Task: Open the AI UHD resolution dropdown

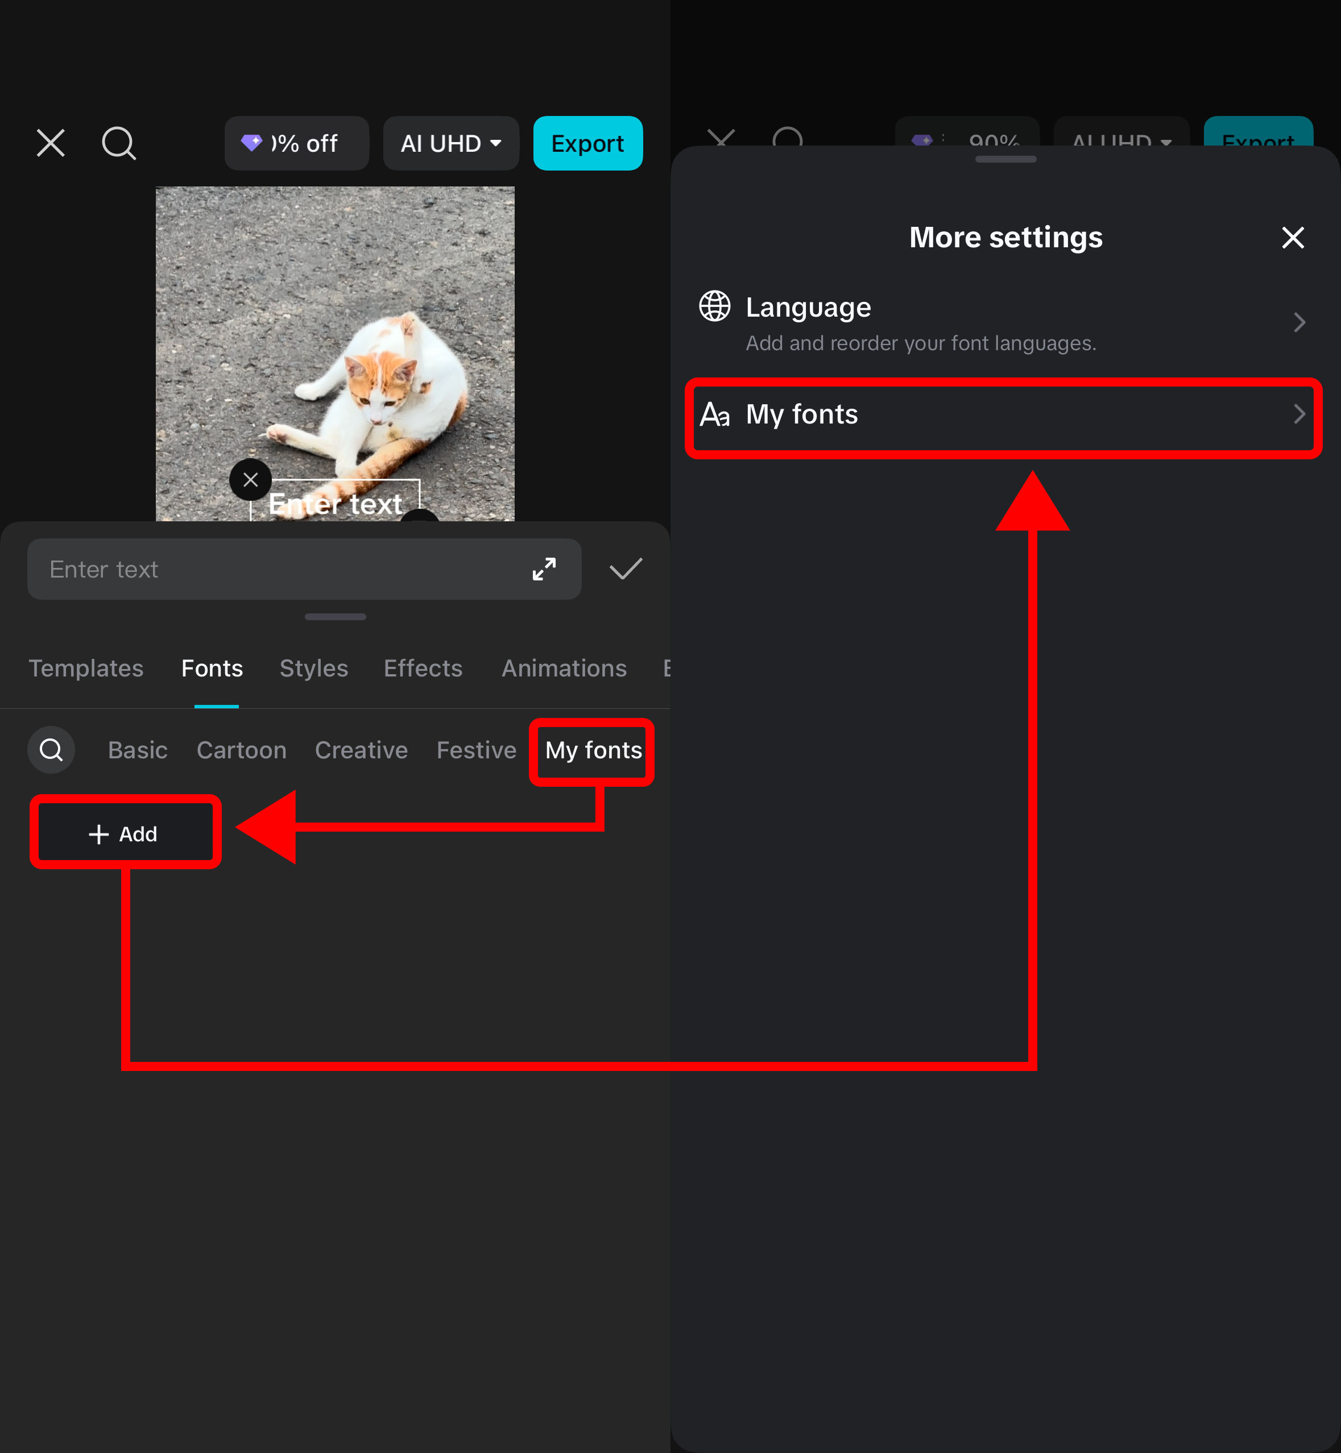Action: 450,143
